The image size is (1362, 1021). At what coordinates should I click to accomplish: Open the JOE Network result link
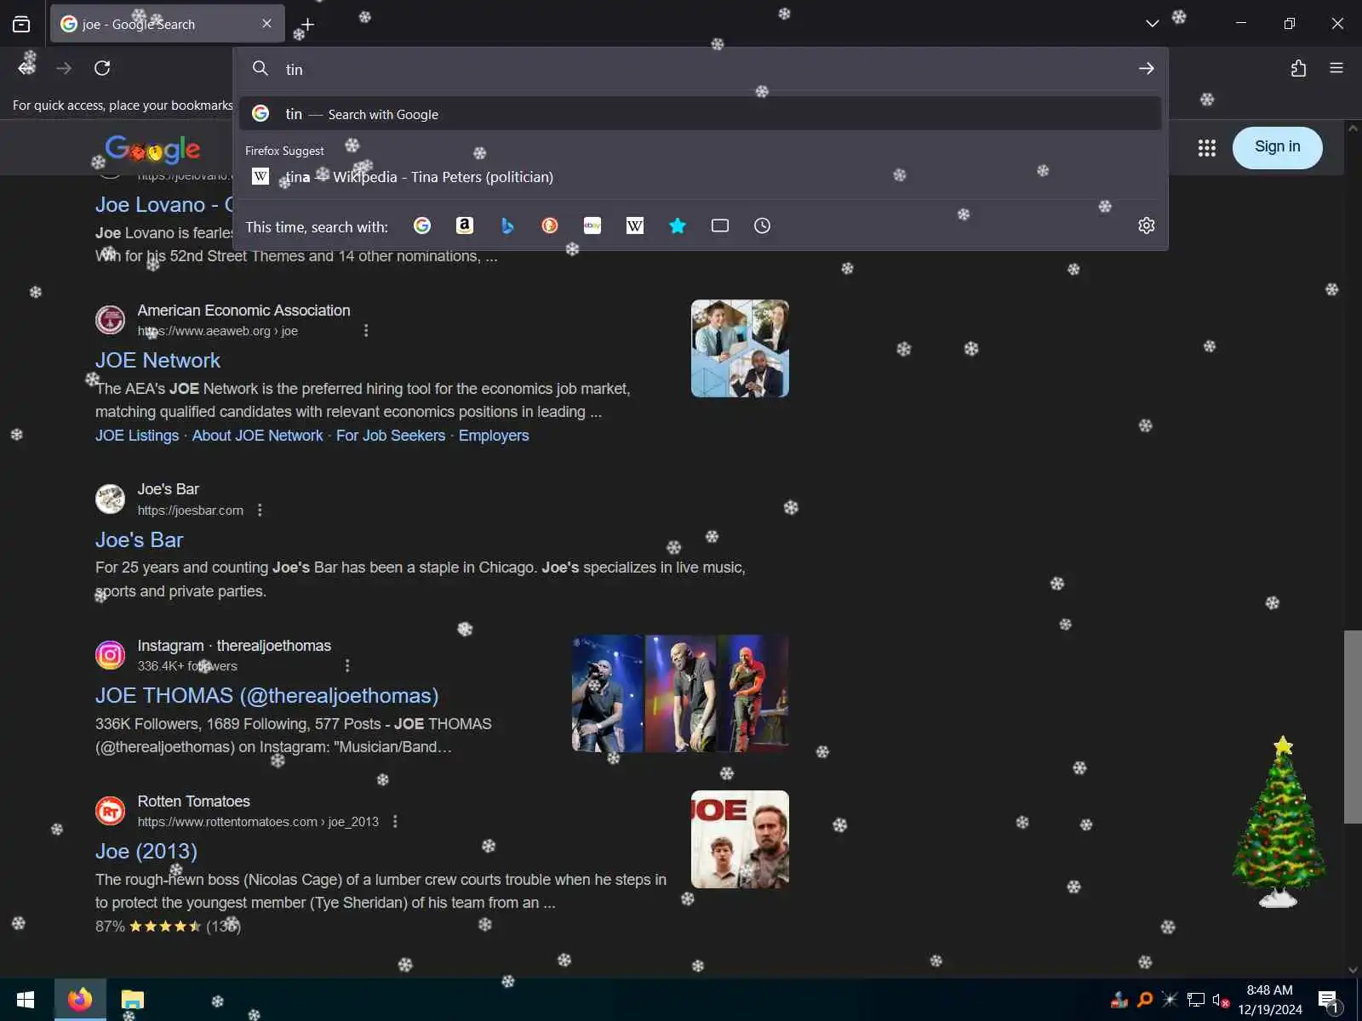(x=157, y=361)
